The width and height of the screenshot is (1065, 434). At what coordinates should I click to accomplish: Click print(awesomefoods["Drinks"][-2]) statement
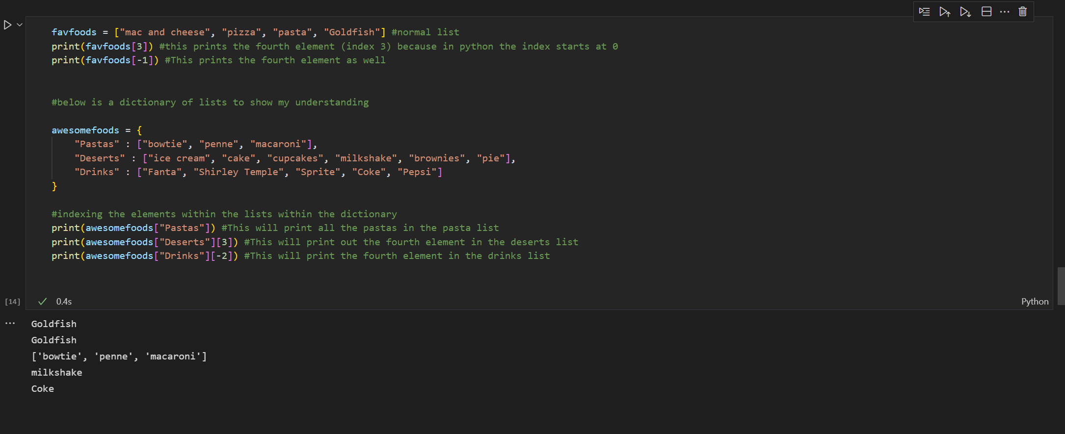[145, 256]
